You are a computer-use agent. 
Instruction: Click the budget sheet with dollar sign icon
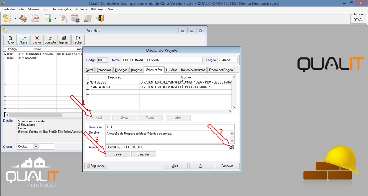(48, 18)
